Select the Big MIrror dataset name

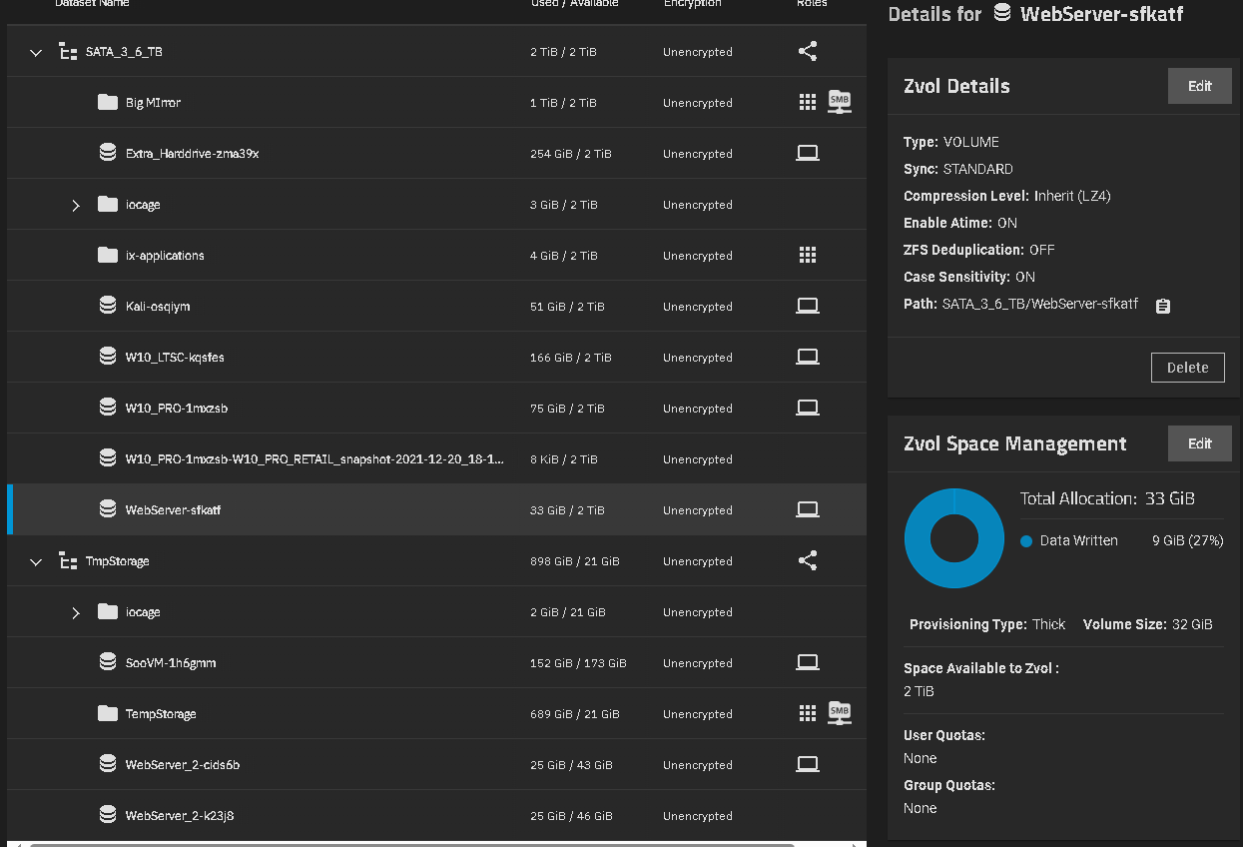point(153,103)
